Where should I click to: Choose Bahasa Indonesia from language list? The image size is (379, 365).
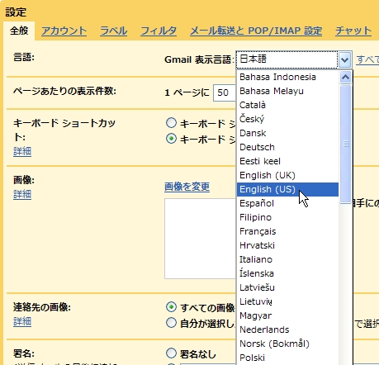tap(287, 77)
